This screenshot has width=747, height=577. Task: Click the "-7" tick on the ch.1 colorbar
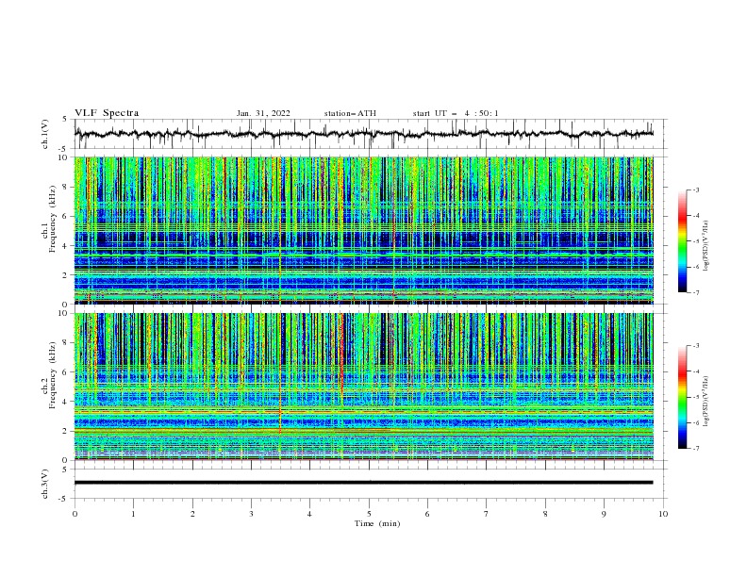tap(695, 292)
